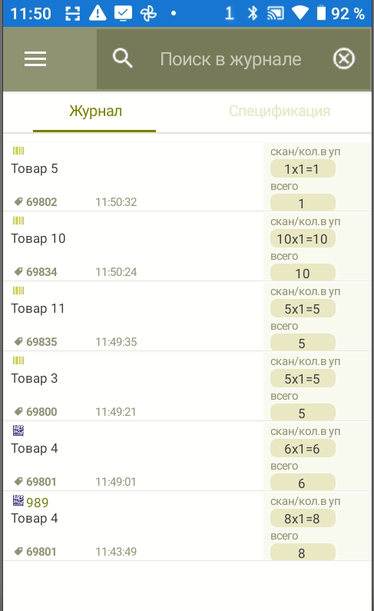Switch to the Журнал tab
The height and width of the screenshot is (611, 374).
[95, 111]
